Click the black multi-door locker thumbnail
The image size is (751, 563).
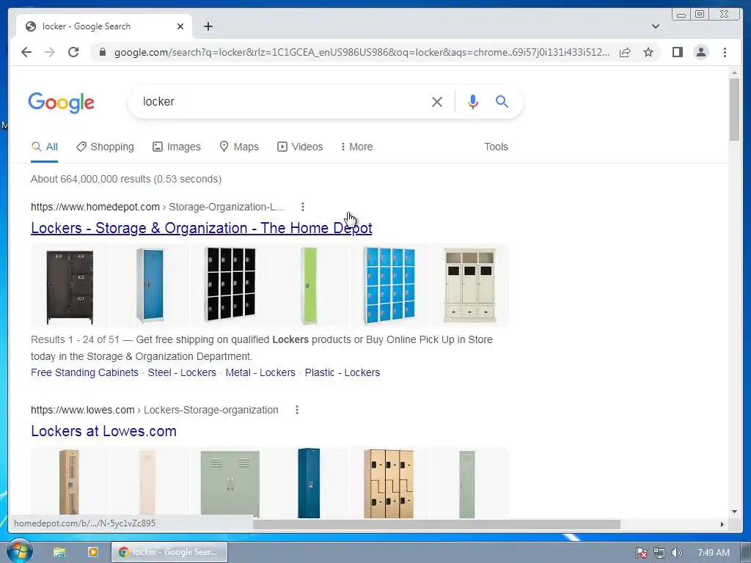(x=230, y=286)
